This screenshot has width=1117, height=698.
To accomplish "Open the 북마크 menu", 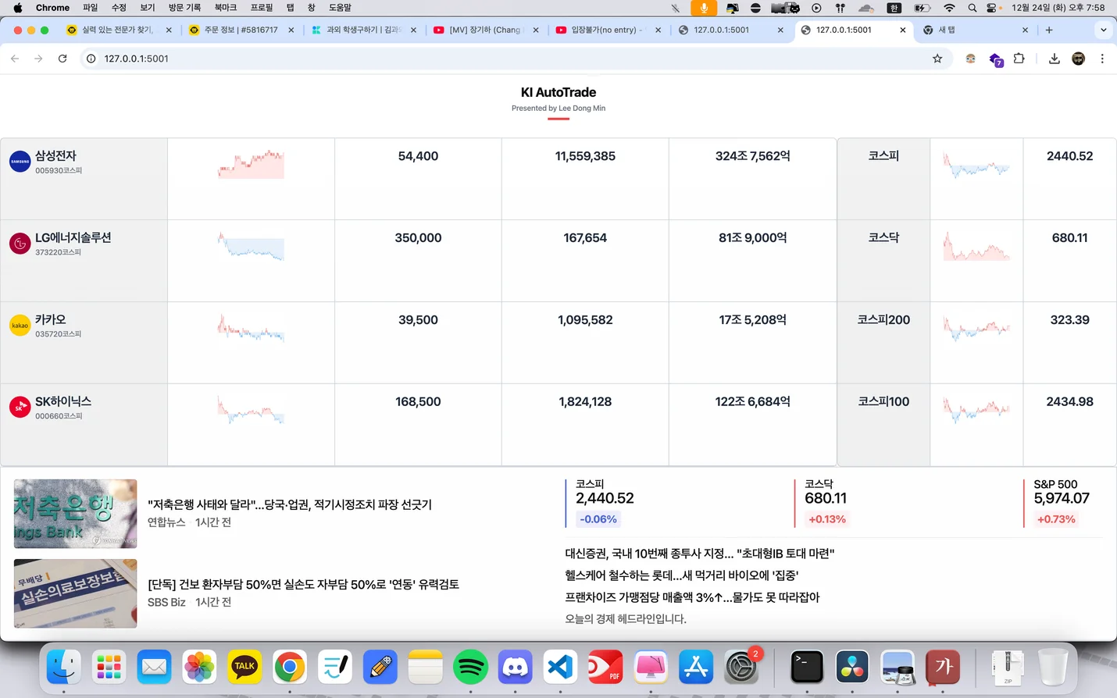I will (226, 8).
